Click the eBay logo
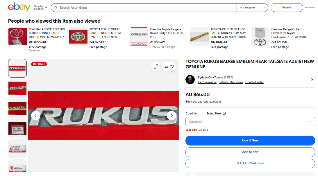Viewport: 318px width, 176px height. pos(19,7)
